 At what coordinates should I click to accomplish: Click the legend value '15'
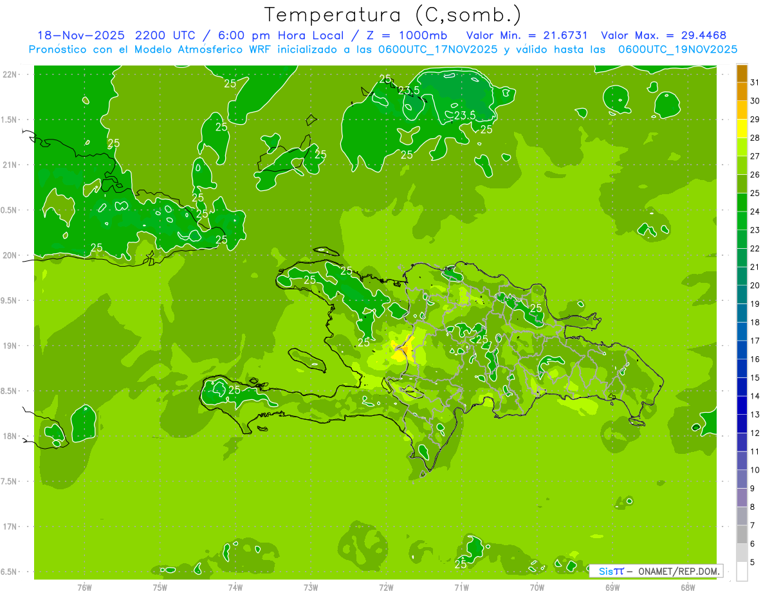click(755, 378)
